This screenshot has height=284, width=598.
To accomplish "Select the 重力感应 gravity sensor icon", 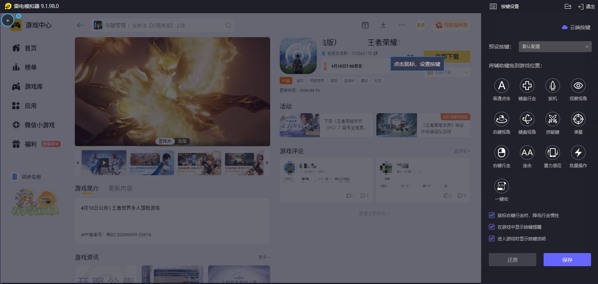I will (x=553, y=153).
